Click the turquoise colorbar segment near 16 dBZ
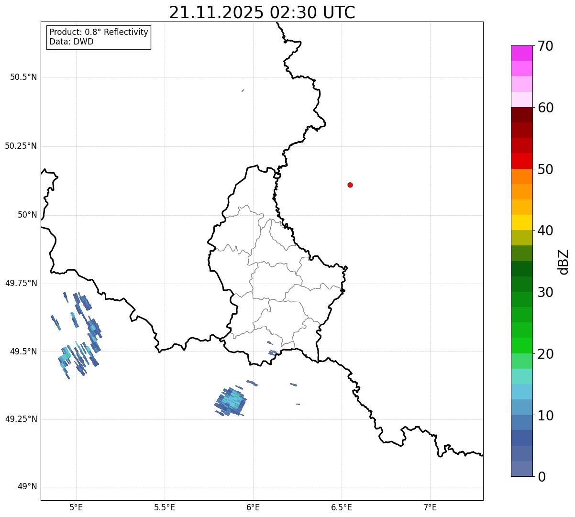The image size is (575, 517). coord(521,376)
